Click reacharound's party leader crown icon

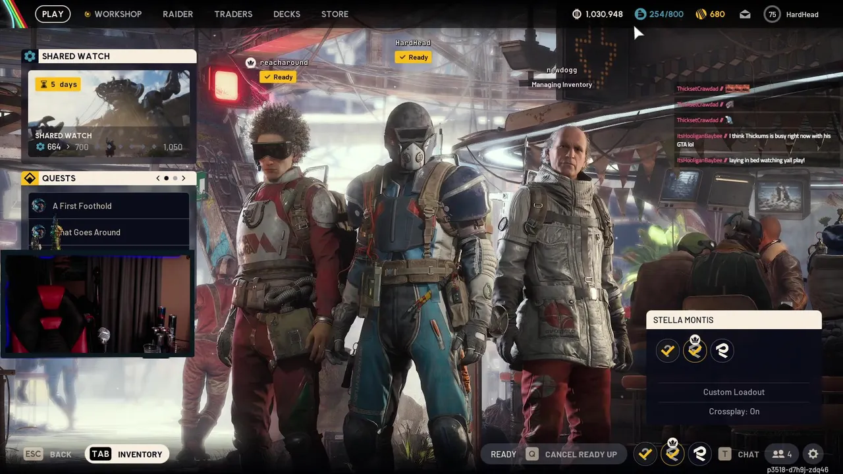click(250, 63)
